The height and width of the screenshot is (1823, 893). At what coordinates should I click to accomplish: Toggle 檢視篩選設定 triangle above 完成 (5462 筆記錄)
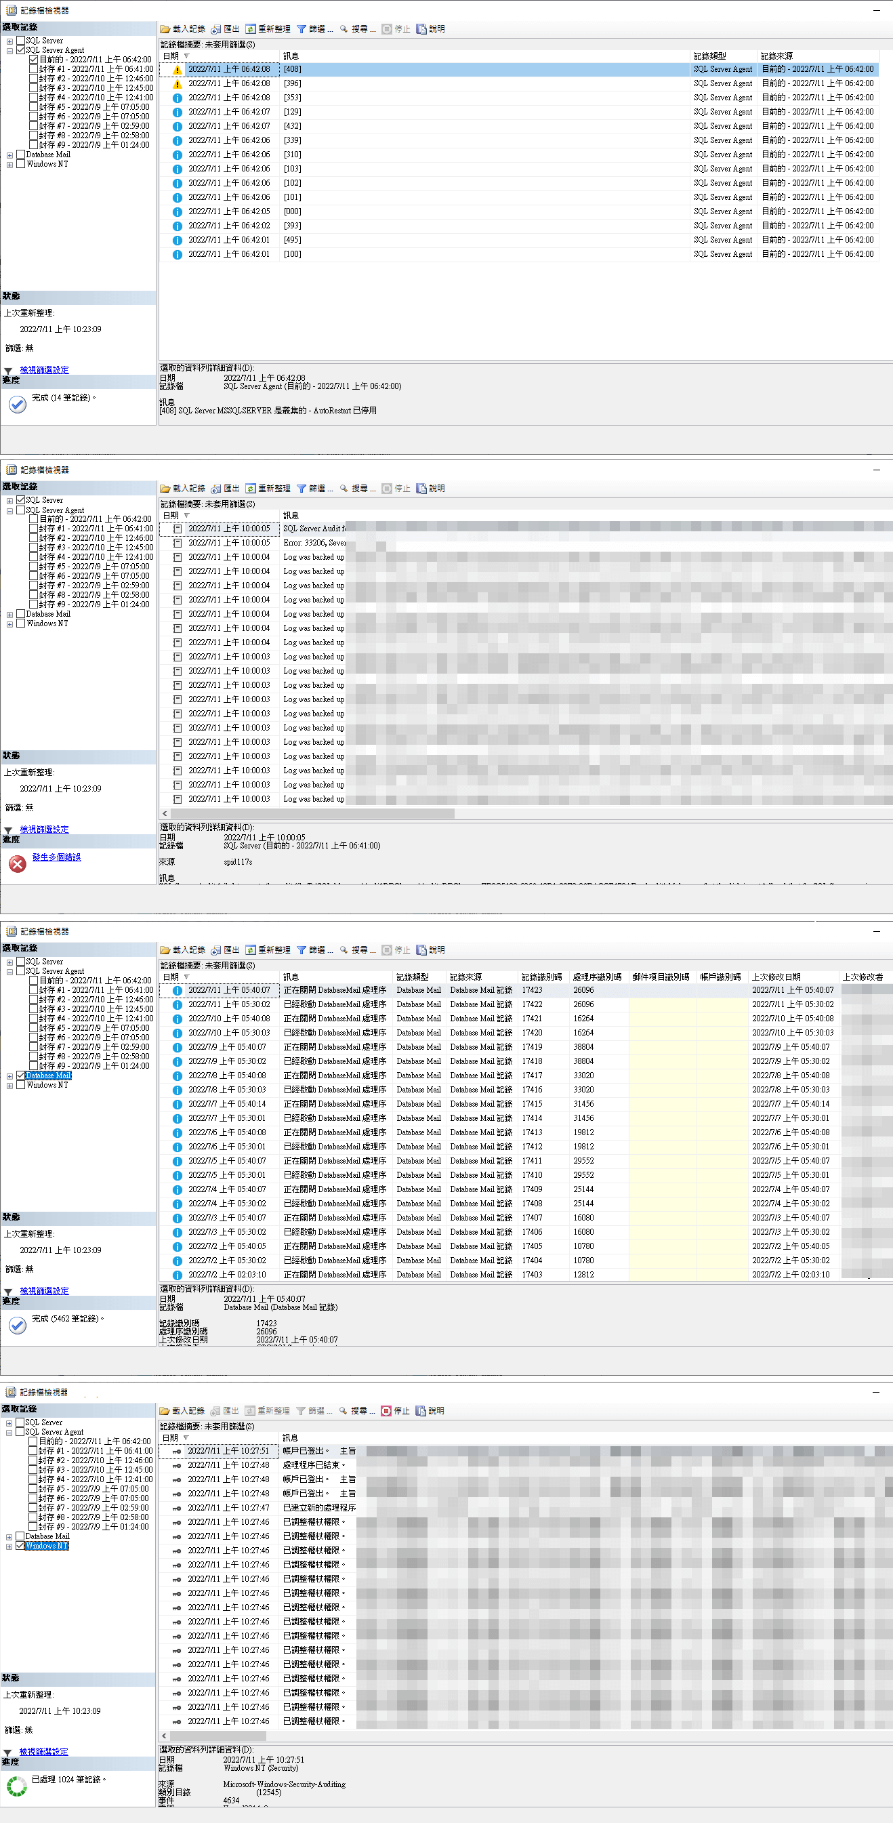(x=9, y=1292)
